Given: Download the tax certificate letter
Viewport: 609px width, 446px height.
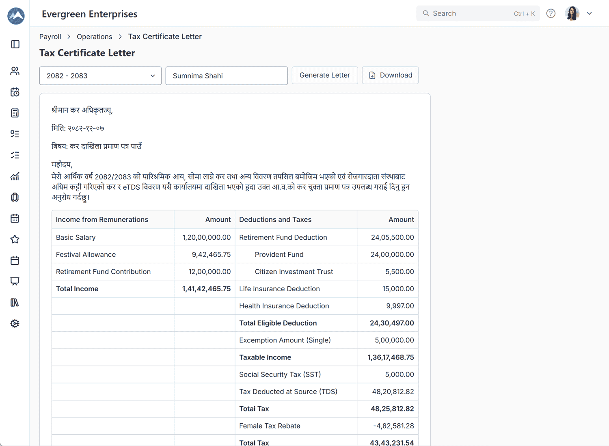Looking at the screenshot, I should pos(390,75).
